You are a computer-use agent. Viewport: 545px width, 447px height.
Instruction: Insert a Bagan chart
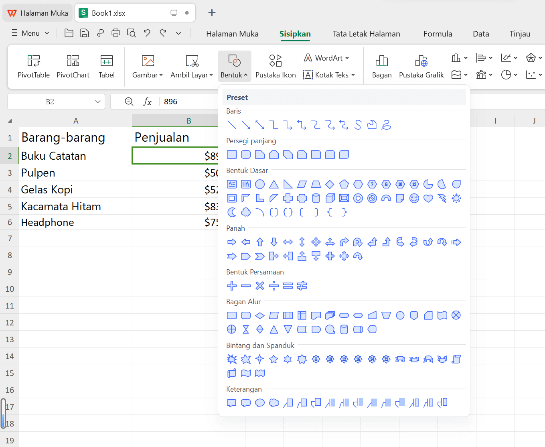click(x=381, y=66)
